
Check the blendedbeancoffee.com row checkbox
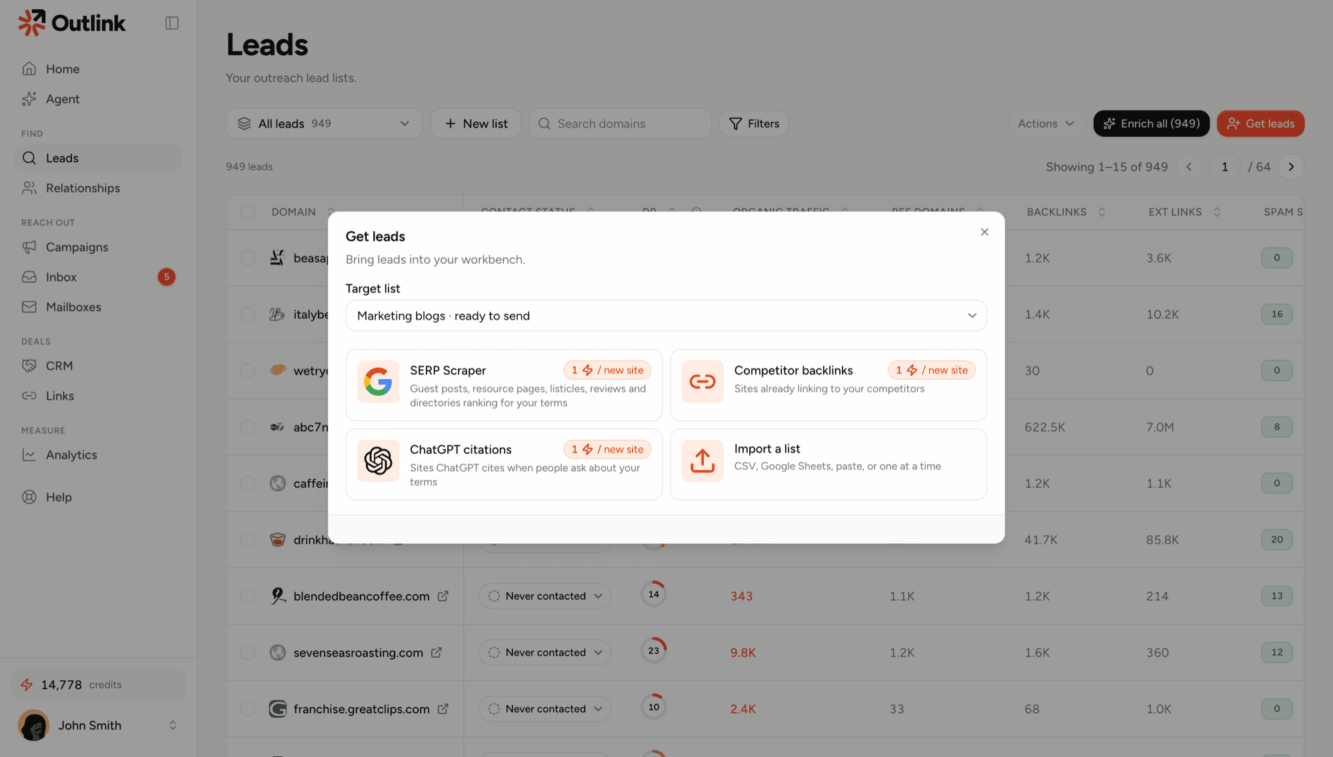pos(248,596)
